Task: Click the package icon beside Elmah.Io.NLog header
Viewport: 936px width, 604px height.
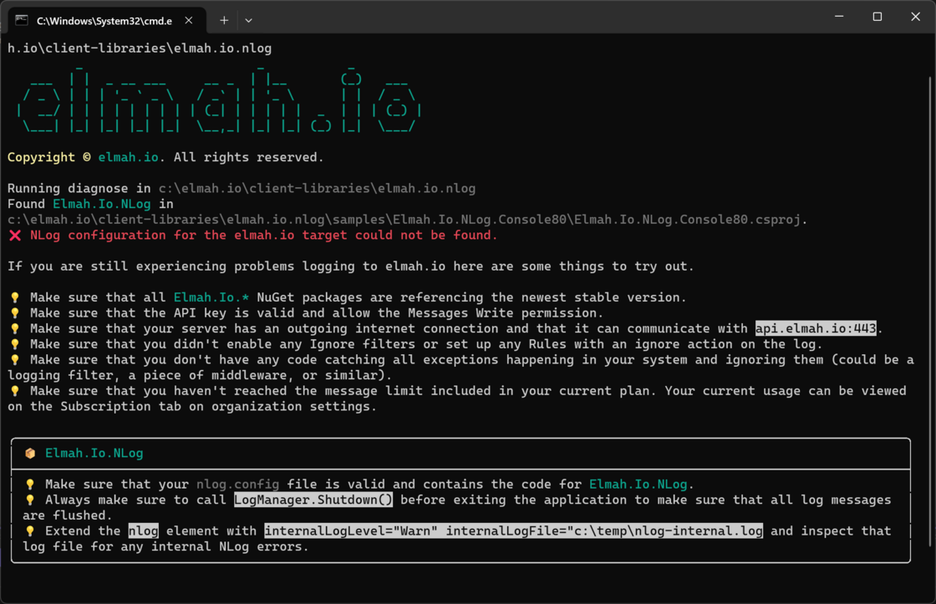Action: point(30,454)
